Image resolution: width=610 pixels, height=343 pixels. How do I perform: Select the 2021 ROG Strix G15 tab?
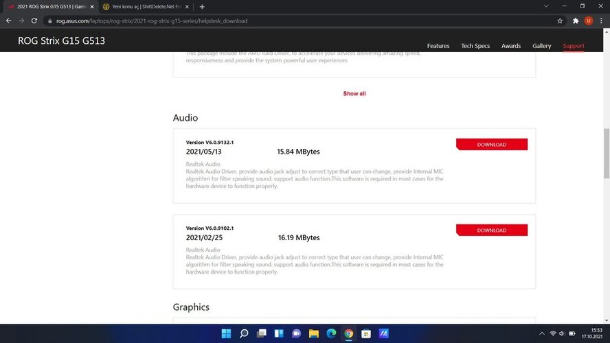coord(51,7)
